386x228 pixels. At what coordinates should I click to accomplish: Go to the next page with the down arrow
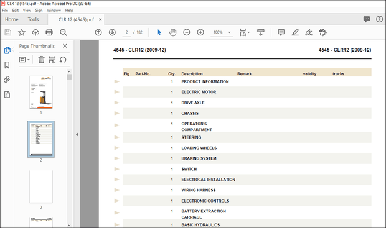tap(112, 32)
